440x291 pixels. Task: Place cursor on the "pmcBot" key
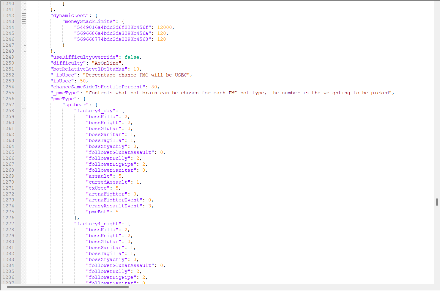pos(98,212)
